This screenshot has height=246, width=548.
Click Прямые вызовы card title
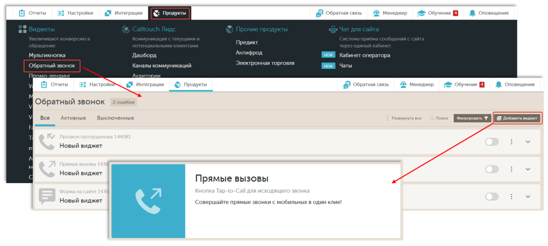pyautogui.click(x=231, y=179)
